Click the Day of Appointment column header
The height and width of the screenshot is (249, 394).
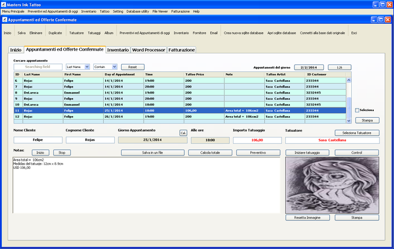[x=123, y=74]
